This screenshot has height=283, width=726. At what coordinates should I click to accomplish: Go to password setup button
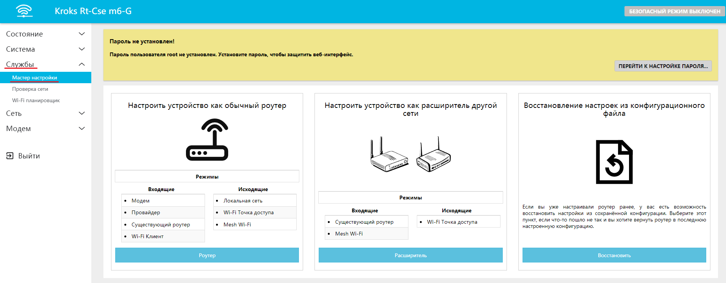coord(663,66)
